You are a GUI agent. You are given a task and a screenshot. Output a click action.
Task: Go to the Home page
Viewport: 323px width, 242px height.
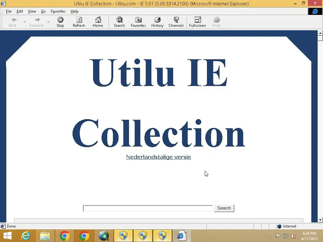click(98, 22)
